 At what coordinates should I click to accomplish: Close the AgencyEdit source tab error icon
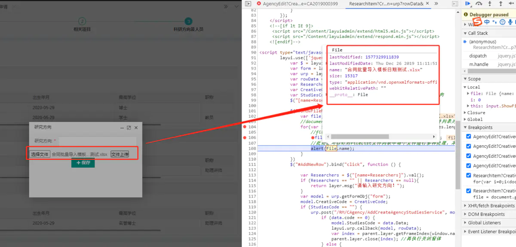[259, 3]
